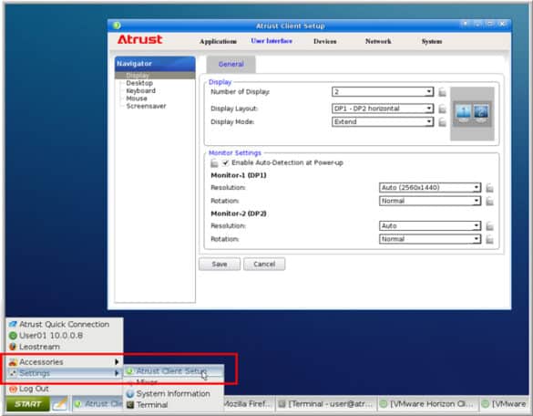This screenshot has width=533, height=416.
Task: Switch to the VMware Horizon Client taskbar button
Action: pyautogui.click(x=427, y=404)
